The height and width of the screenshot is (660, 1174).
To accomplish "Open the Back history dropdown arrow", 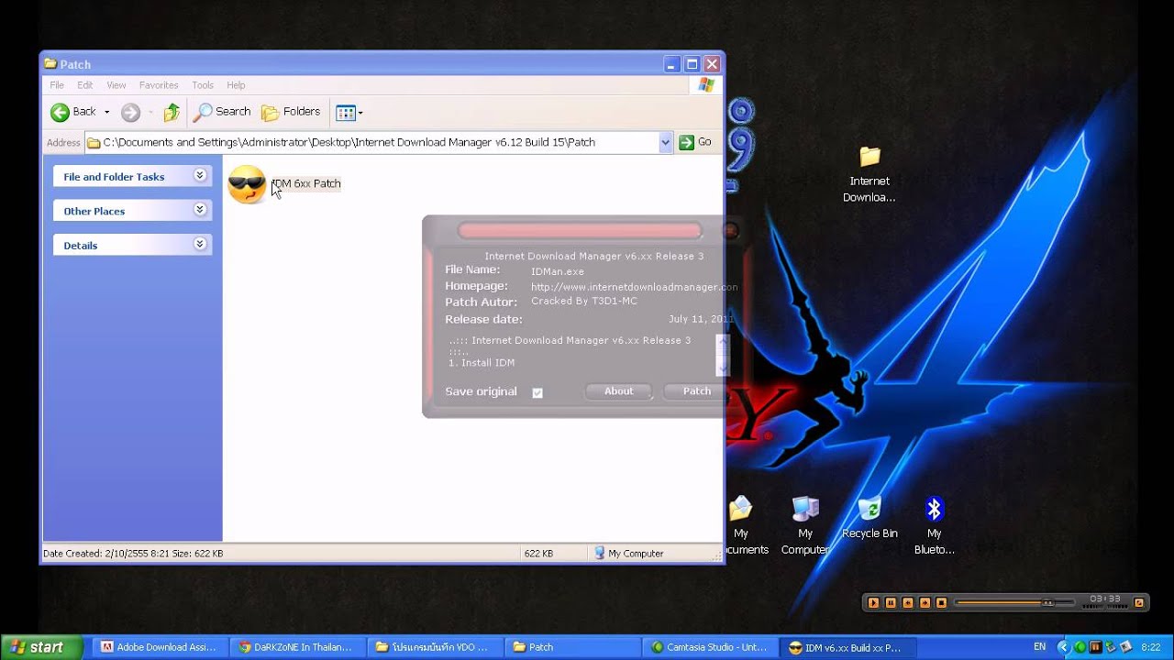I will [x=106, y=112].
